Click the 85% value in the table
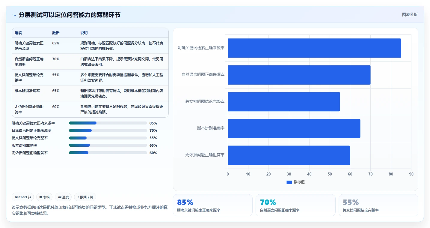The image size is (430, 228). pos(56,43)
